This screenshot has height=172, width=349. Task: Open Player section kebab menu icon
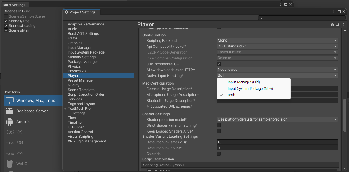tap(343, 25)
